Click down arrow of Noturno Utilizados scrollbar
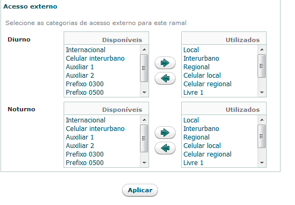This screenshot has width=295, height=205. point(262,162)
